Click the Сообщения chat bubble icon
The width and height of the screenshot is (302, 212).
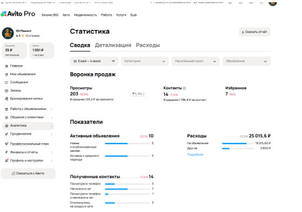pyautogui.click(x=7, y=82)
